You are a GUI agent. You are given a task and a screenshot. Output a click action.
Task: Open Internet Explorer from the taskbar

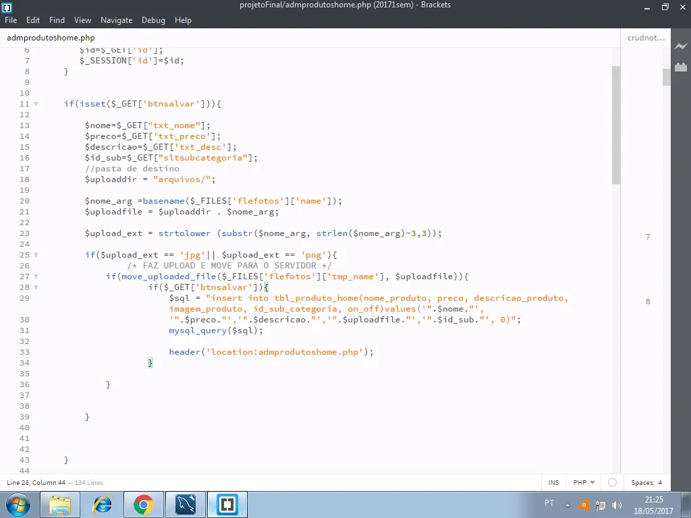(x=102, y=505)
